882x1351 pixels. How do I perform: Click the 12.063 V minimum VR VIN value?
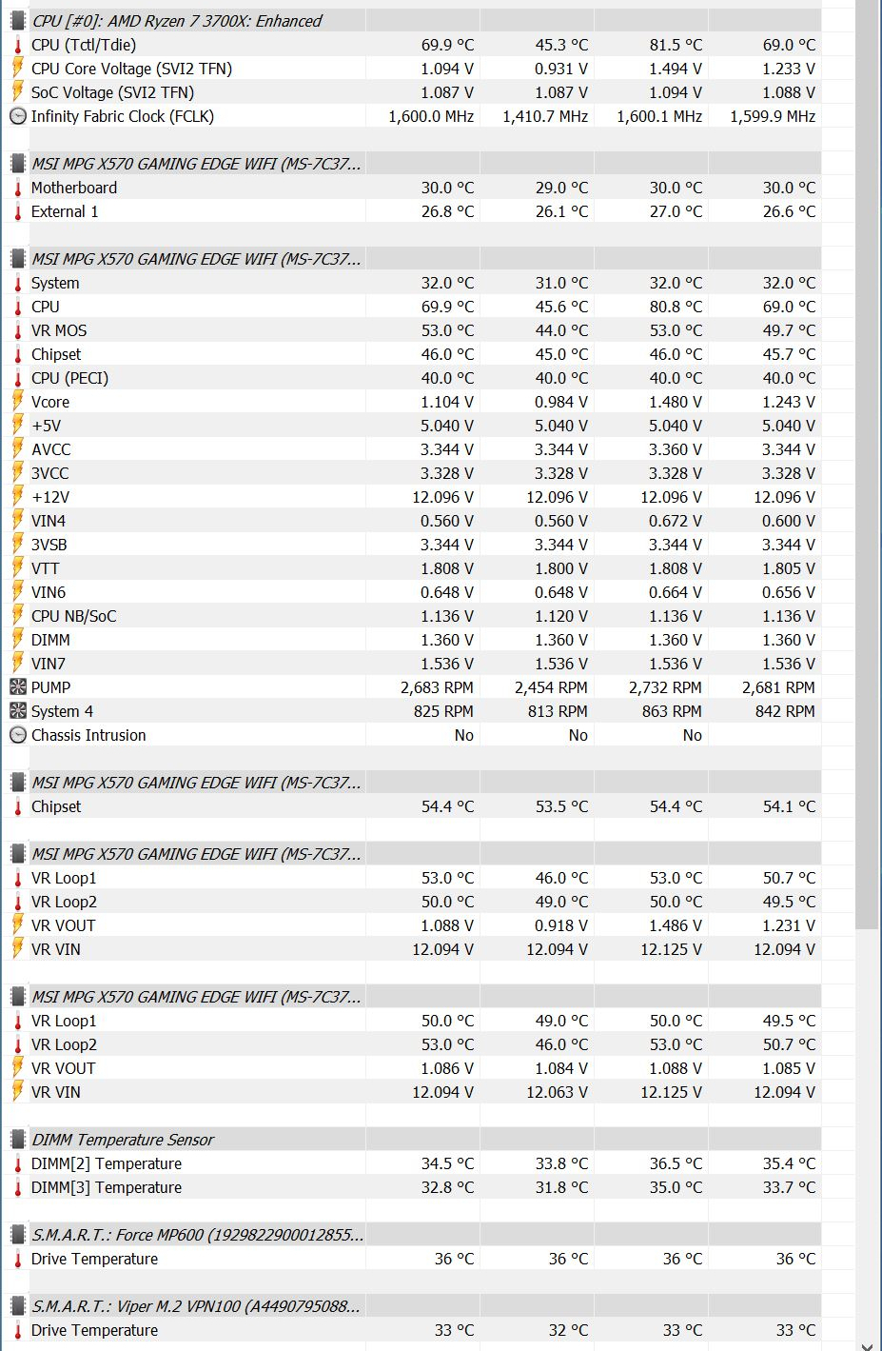558,1092
